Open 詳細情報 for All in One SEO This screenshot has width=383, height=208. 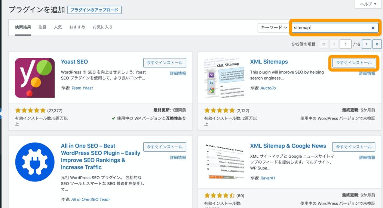pyautogui.click(x=178, y=157)
